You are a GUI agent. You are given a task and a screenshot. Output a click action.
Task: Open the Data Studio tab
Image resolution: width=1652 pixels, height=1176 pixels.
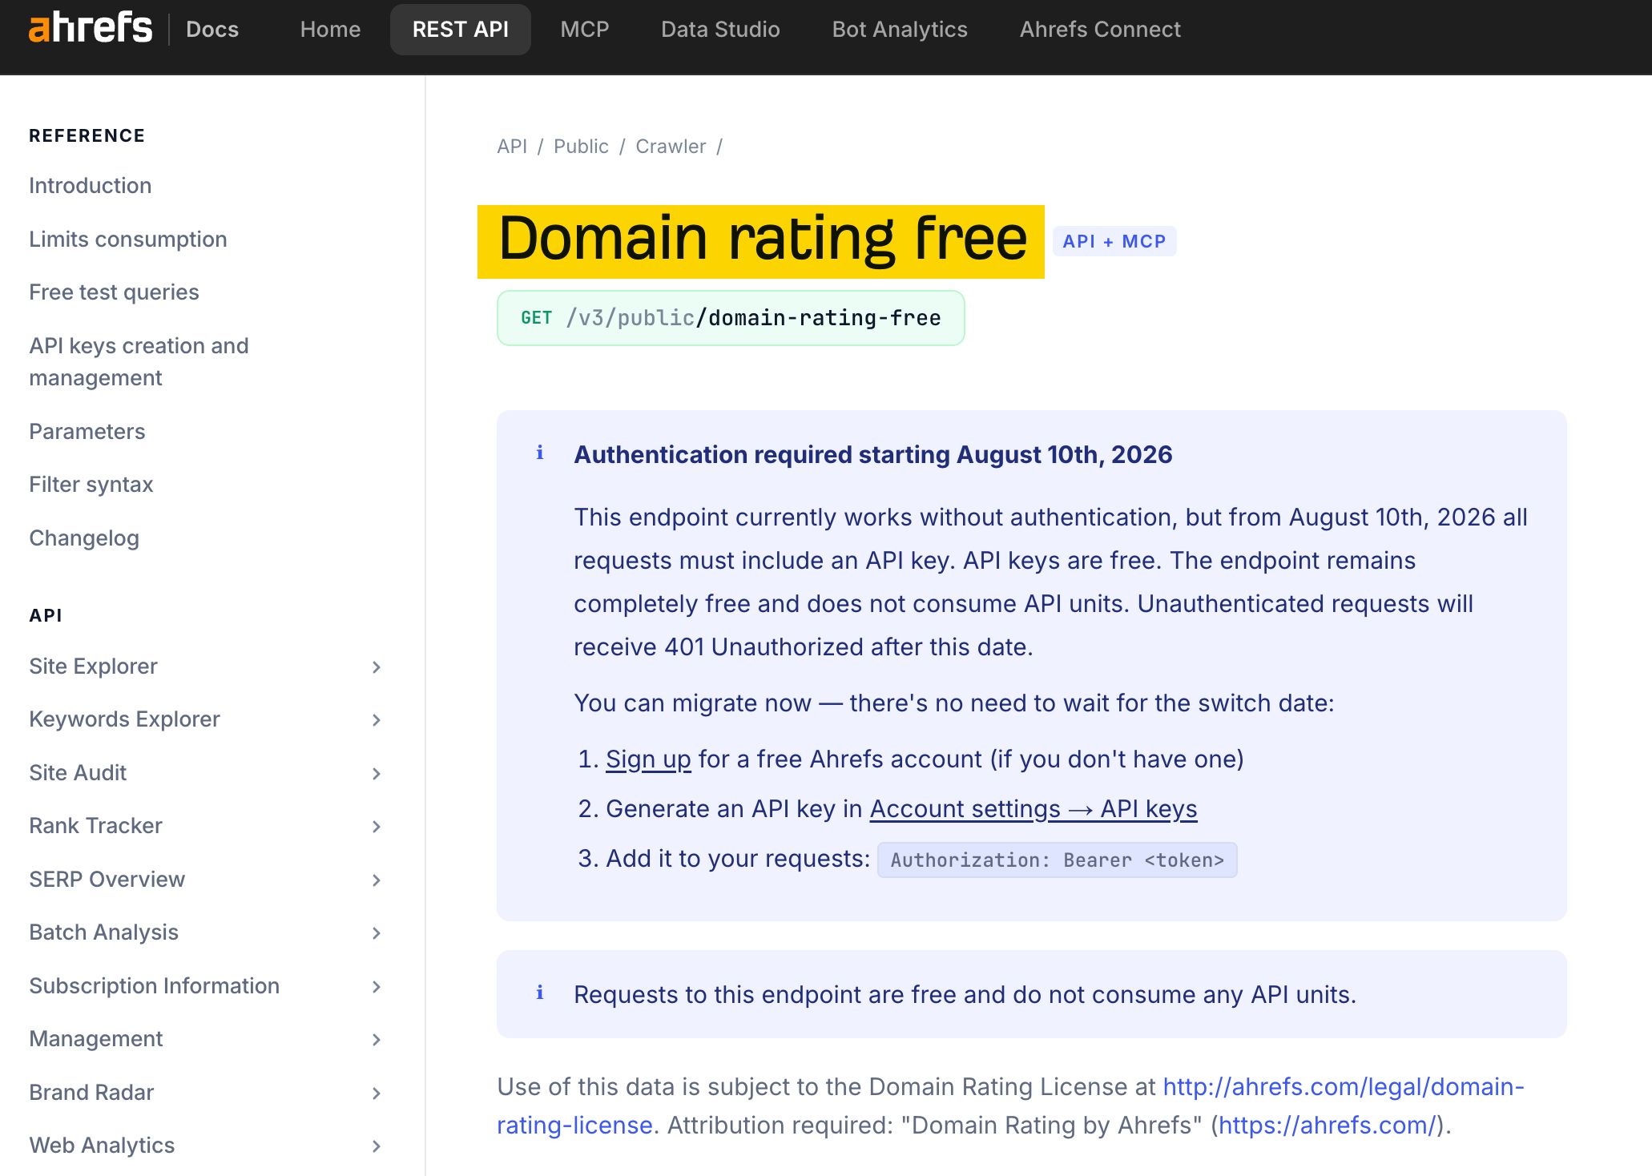(x=720, y=30)
